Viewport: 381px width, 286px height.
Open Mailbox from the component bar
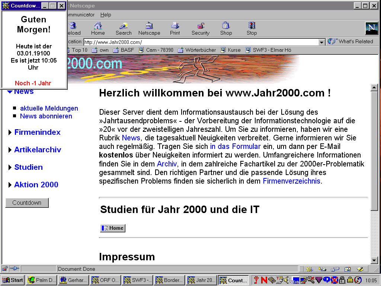coord(322,269)
